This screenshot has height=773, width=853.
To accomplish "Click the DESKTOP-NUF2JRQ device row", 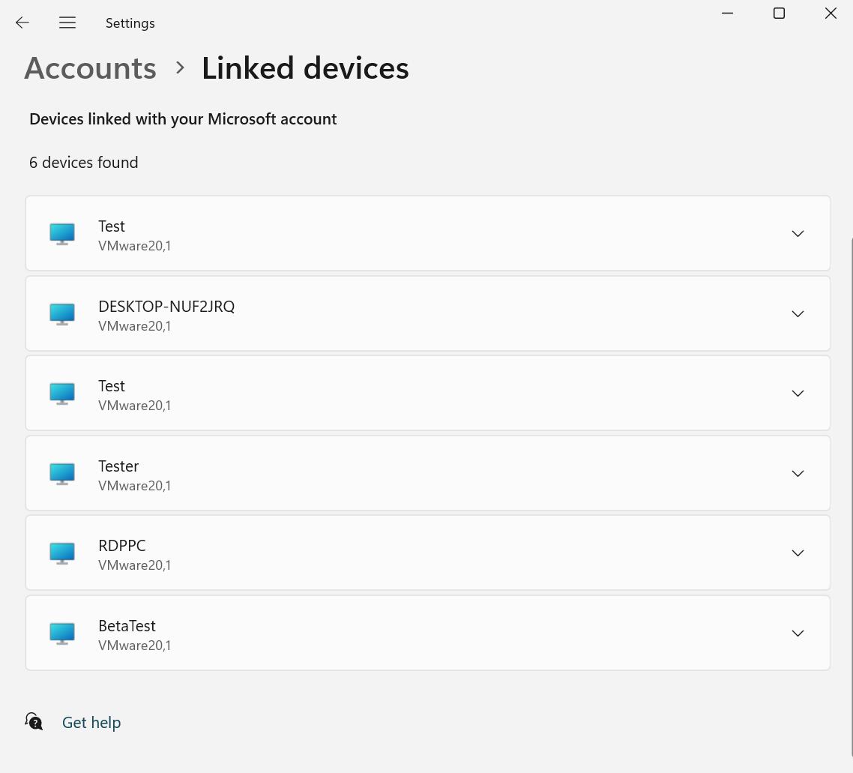I will click(x=427, y=313).
